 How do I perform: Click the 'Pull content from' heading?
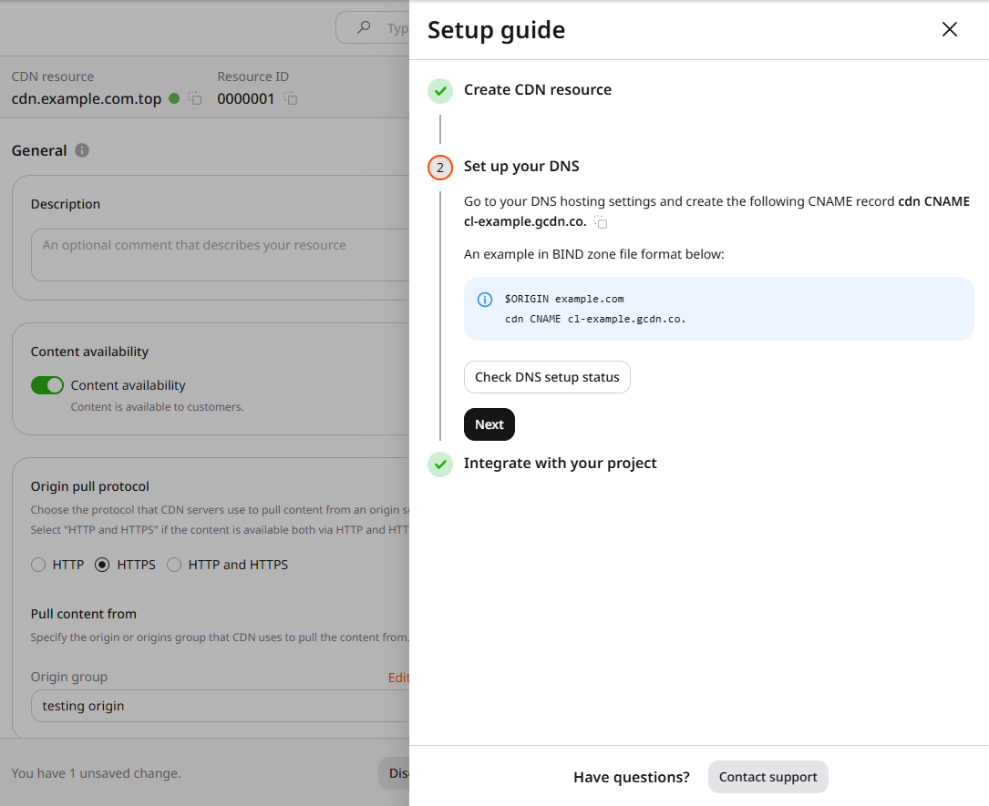(83, 614)
